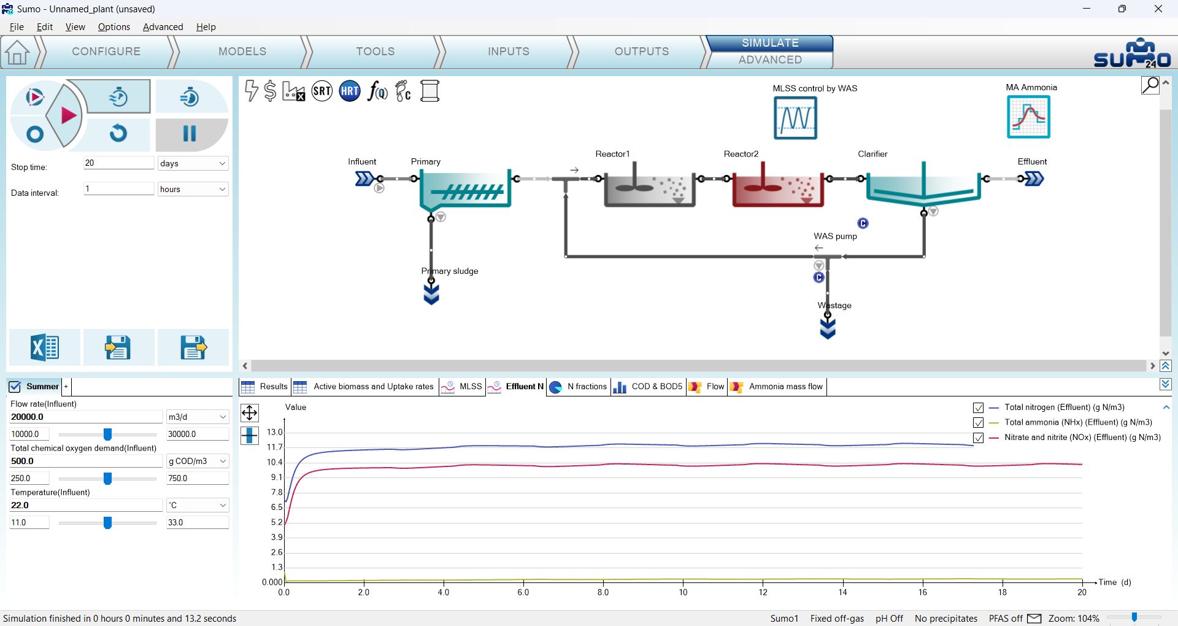Click the Flow rate value field 20000.0
Viewport: 1178px width, 626px height.
point(86,417)
